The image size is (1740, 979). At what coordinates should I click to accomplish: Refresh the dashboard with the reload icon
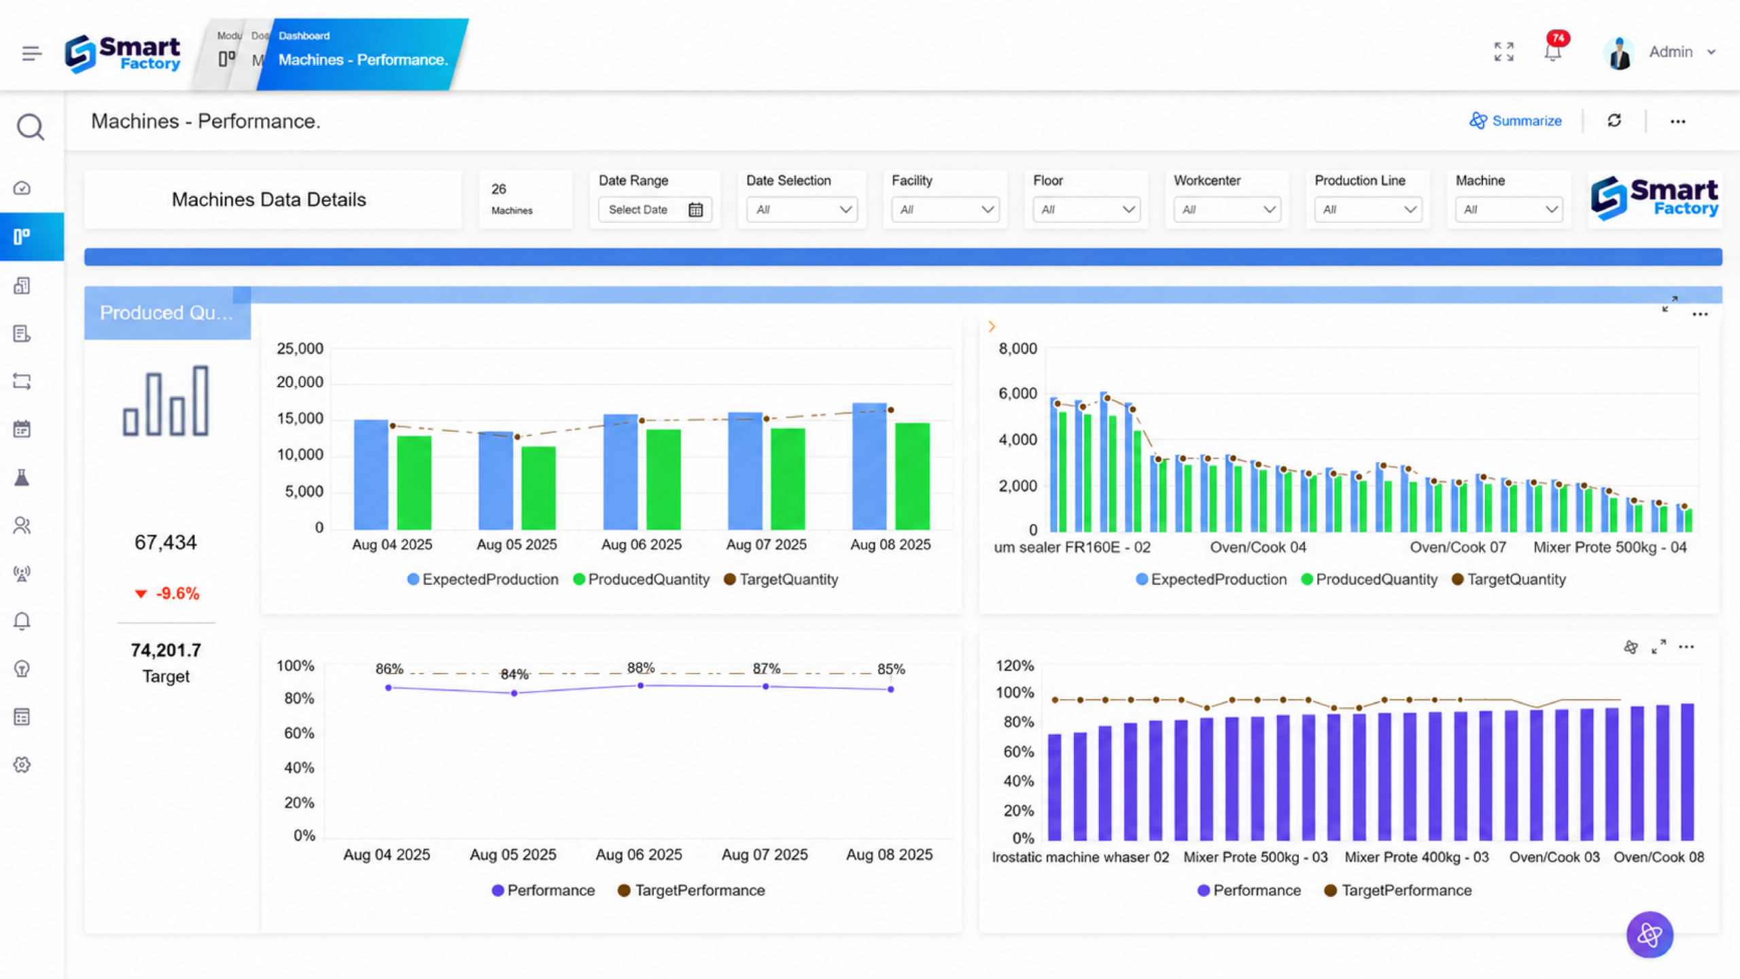pyautogui.click(x=1614, y=121)
